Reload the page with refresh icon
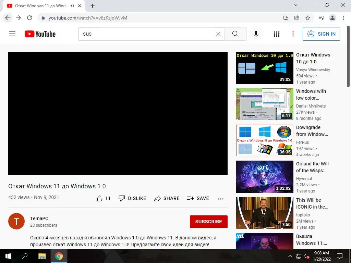The height and width of the screenshot is (263, 351). (29, 18)
